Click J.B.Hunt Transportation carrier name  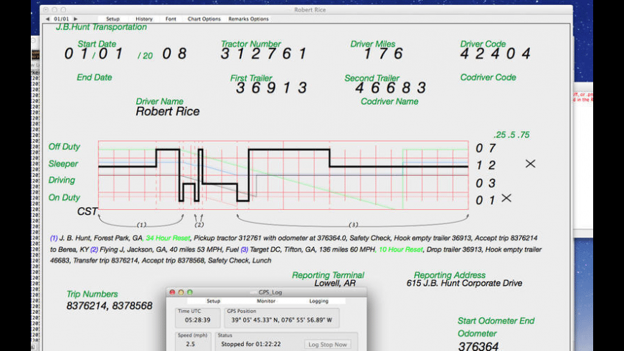pyautogui.click(x=101, y=27)
